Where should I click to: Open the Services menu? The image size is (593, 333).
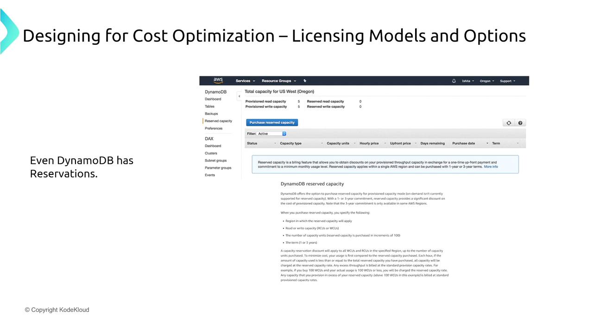pyautogui.click(x=245, y=81)
